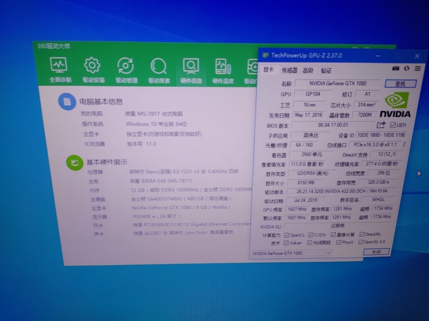Click the GP104 GPU value
The height and width of the screenshot is (321, 429).
tap(313, 94)
